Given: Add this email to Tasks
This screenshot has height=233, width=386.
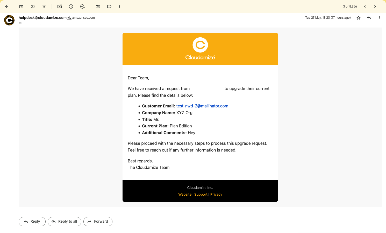Looking at the screenshot, I should [82, 6].
